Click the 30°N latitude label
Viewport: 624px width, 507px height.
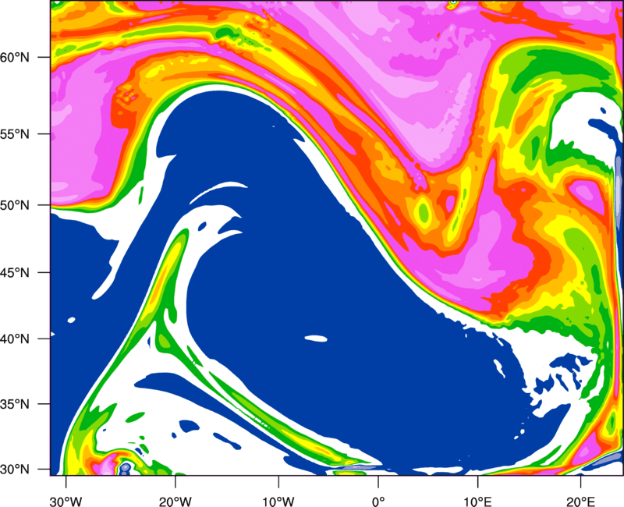[15, 470]
